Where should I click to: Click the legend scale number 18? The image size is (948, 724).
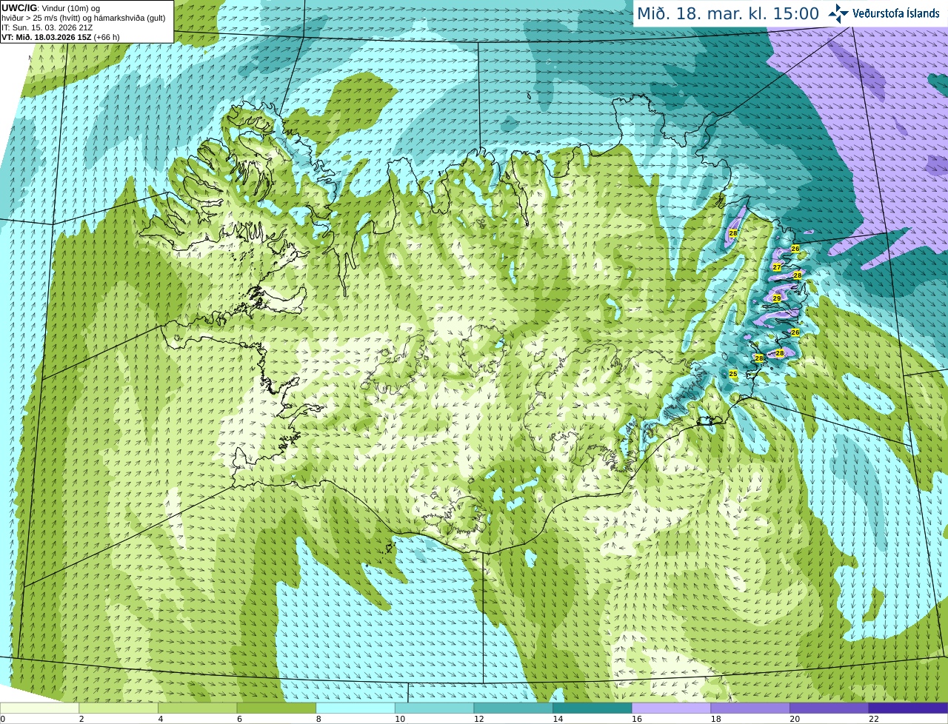716,719
